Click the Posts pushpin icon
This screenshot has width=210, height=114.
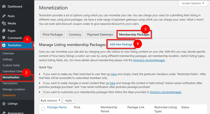pos(4,16)
